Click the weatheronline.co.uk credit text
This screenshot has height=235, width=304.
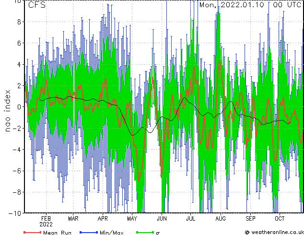[278, 232]
